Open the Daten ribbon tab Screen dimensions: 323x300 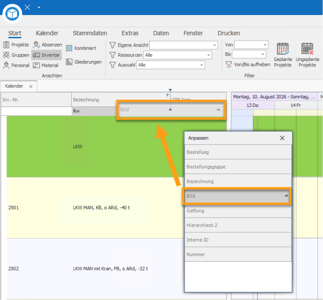(161, 33)
